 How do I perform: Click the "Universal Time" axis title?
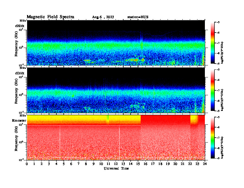(x=116, y=168)
